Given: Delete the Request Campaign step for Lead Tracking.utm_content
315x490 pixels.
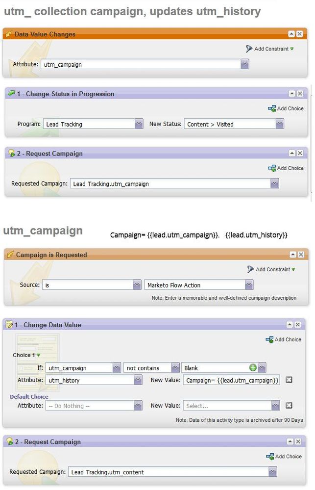Looking at the screenshot, I should tap(298, 441).
